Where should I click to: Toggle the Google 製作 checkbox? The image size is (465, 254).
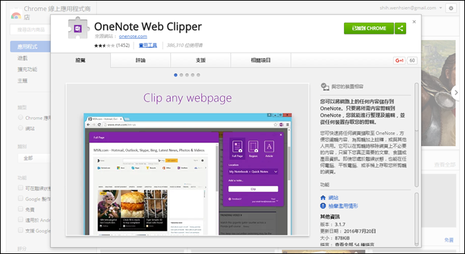pos(21,199)
